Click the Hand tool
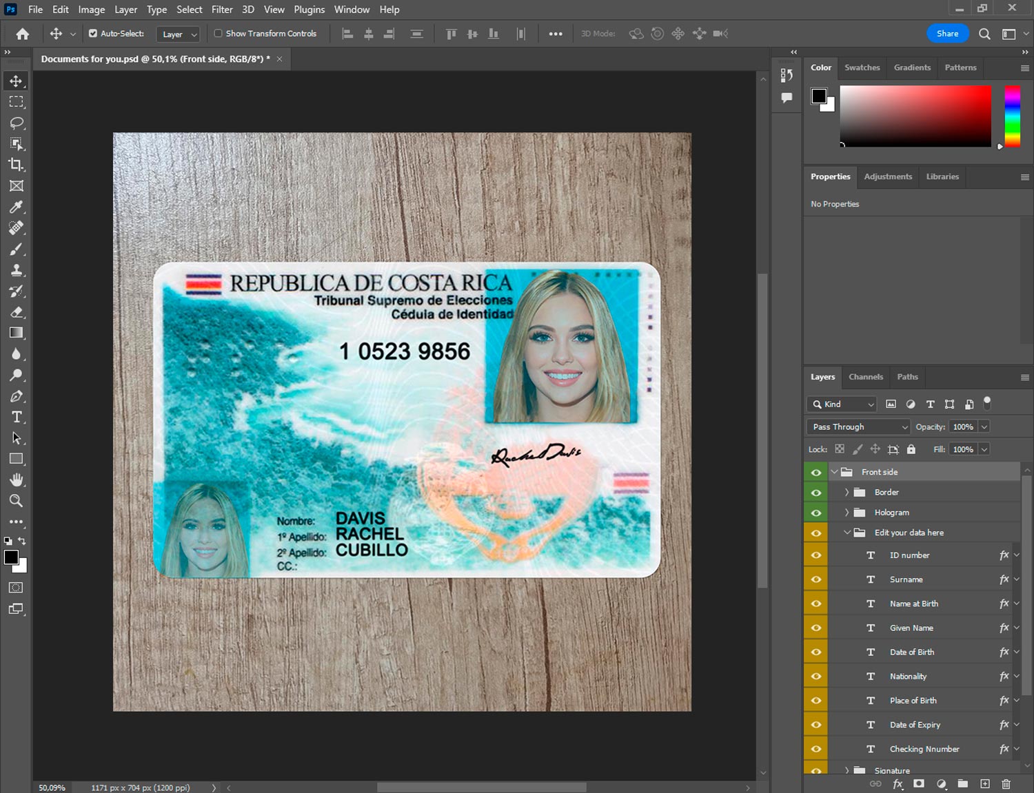 click(x=17, y=480)
